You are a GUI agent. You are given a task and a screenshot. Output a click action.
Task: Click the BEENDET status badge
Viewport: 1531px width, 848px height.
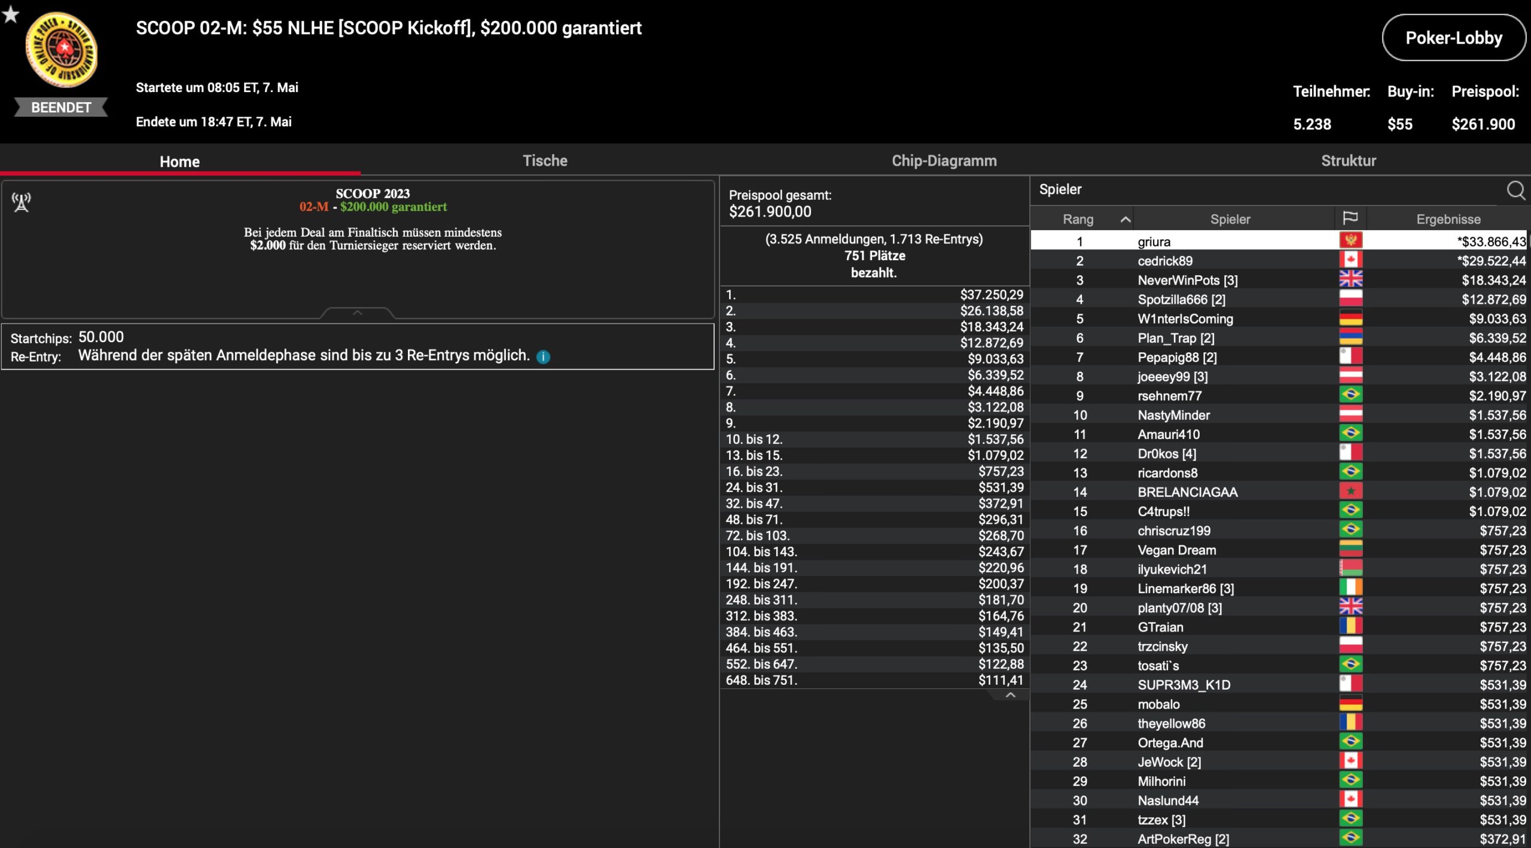coord(61,108)
